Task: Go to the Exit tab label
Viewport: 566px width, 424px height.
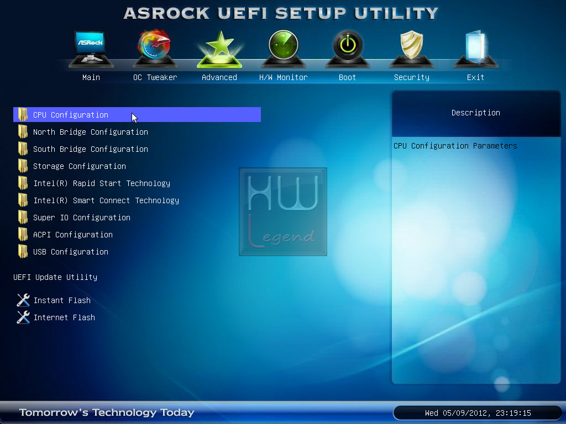Action: (475, 77)
